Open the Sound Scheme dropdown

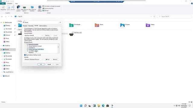[33, 35]
